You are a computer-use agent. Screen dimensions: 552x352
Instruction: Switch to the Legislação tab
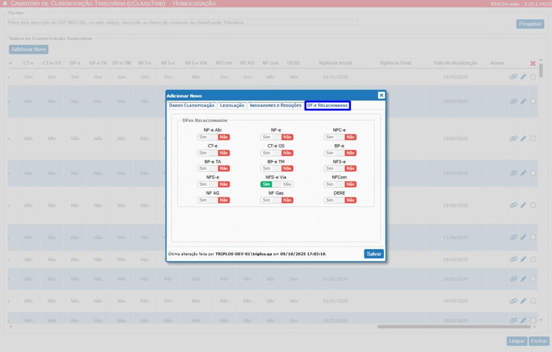tap(232, 105)
